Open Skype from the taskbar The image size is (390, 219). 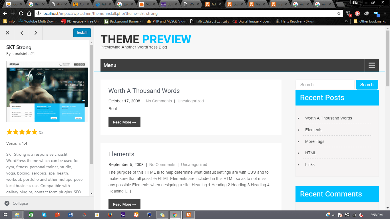pos(44,215)
